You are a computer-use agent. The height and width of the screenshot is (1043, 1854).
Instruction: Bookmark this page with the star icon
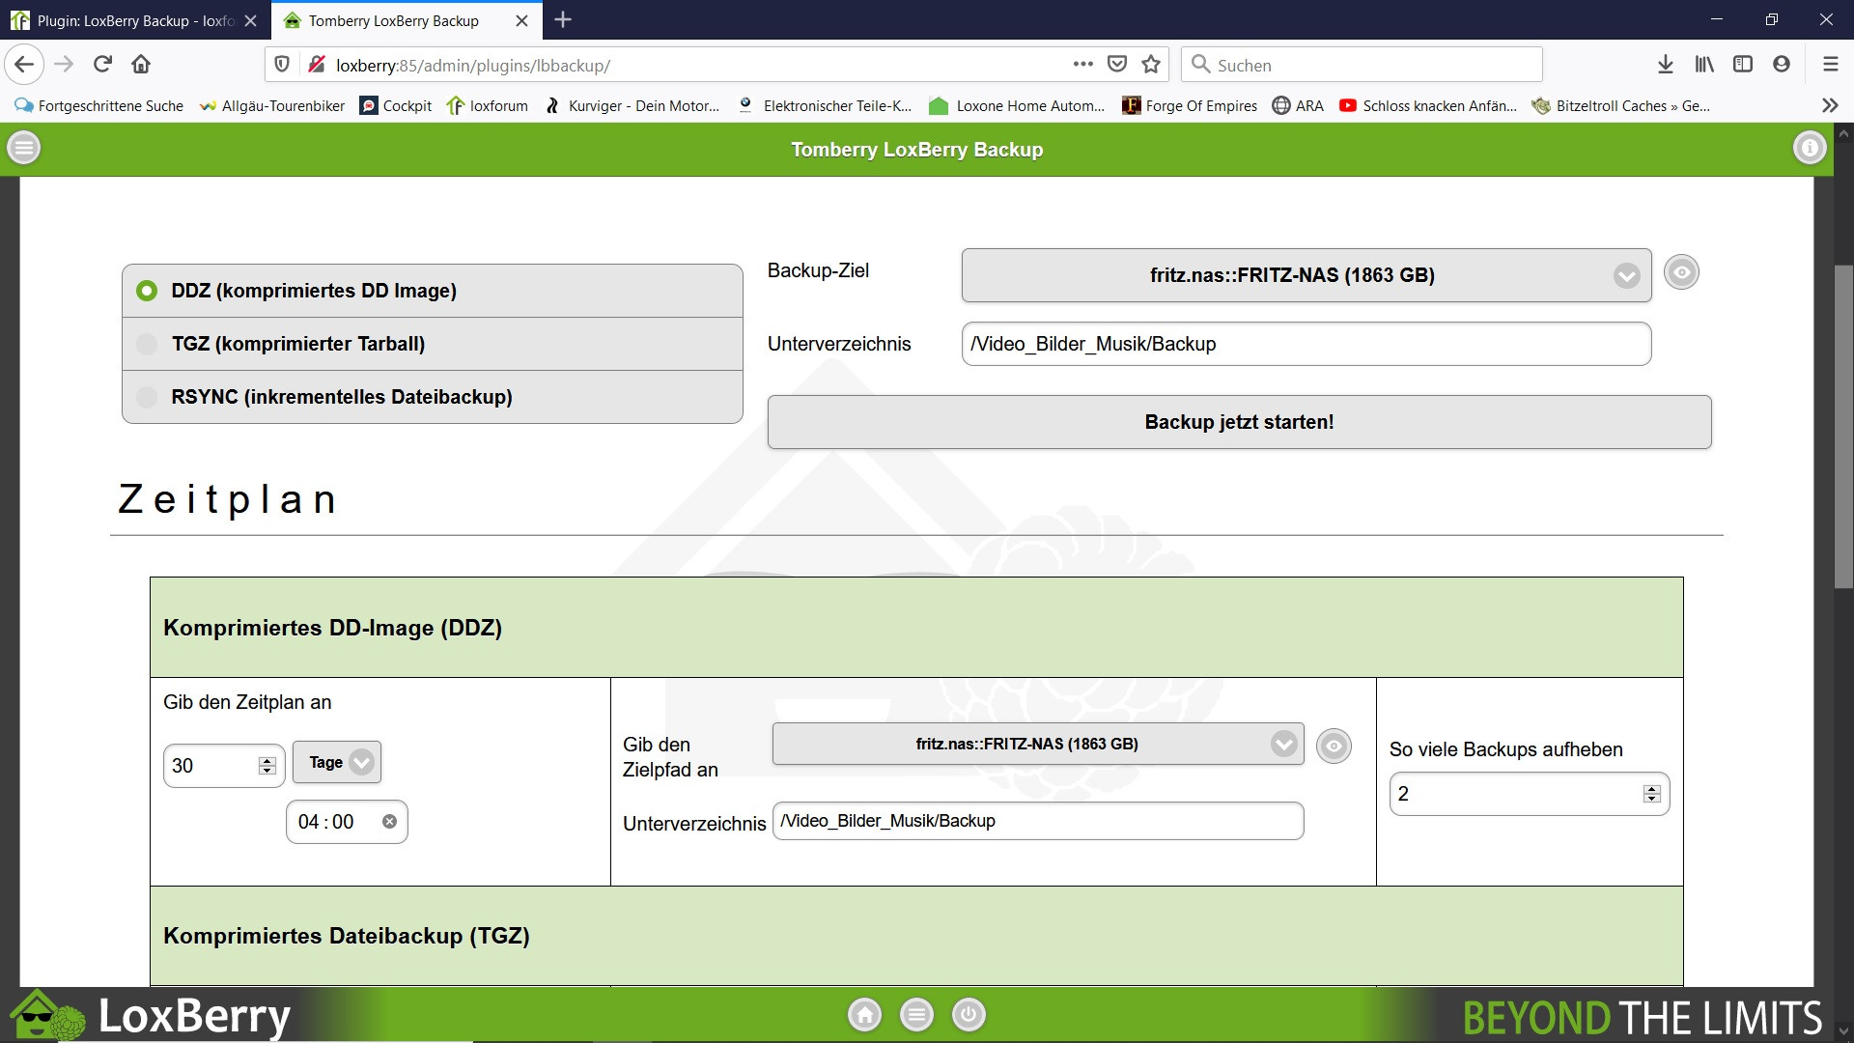coord(1150,65)
